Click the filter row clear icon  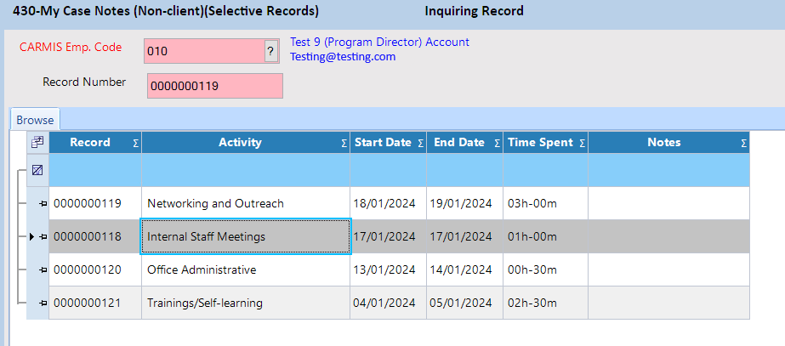coord(37,171)
